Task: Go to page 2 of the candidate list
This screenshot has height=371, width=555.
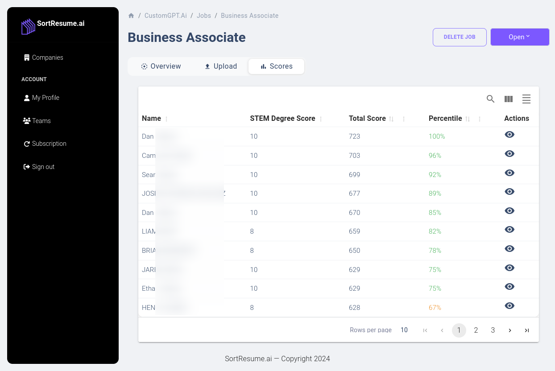Action: coord(476,330)
